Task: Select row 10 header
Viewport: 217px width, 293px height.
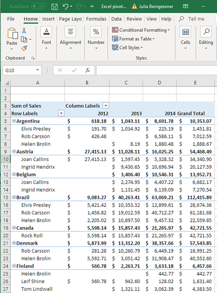Action: point(6,159)
